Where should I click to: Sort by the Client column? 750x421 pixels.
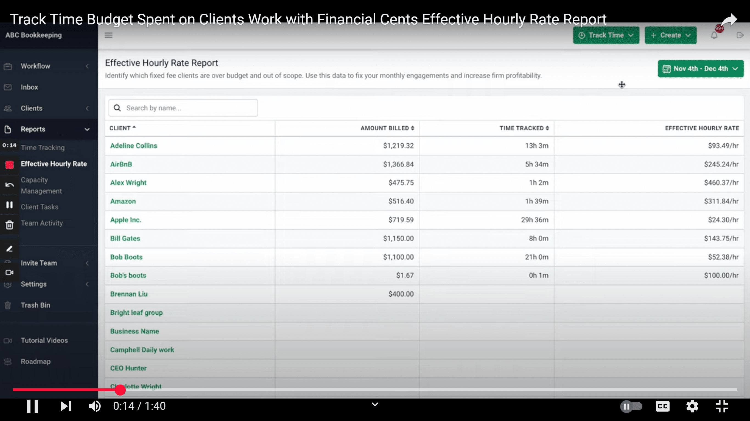pyautogui.click(x=122, y=128)
